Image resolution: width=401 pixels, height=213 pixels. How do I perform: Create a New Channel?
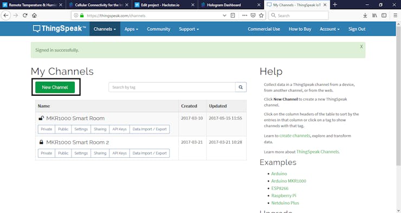pyautogui.click(x=55, y=87)
